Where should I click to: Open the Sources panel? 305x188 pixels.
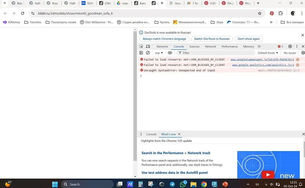coord(194,46)
